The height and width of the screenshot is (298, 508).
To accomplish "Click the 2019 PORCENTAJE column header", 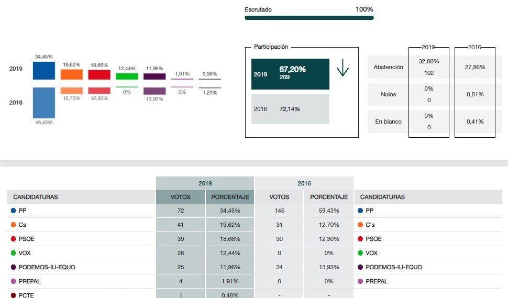I will (x=230, y=197).
